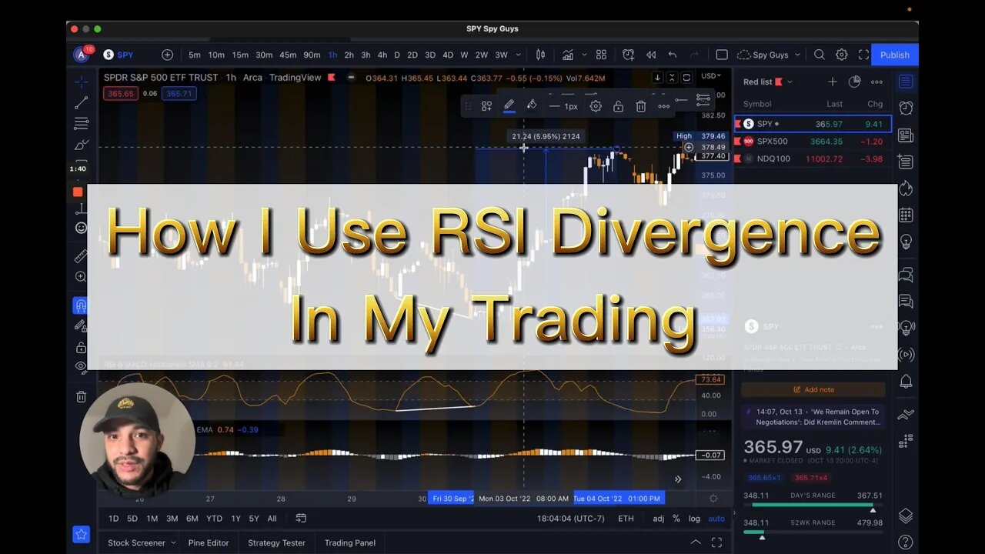985x554 pixels.
Task: Toggle magnet mode in left toolbar
Action: [81, 305]
